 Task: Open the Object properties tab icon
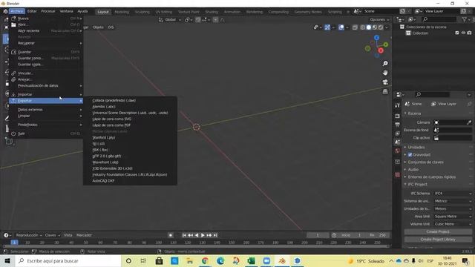[398, 162]
